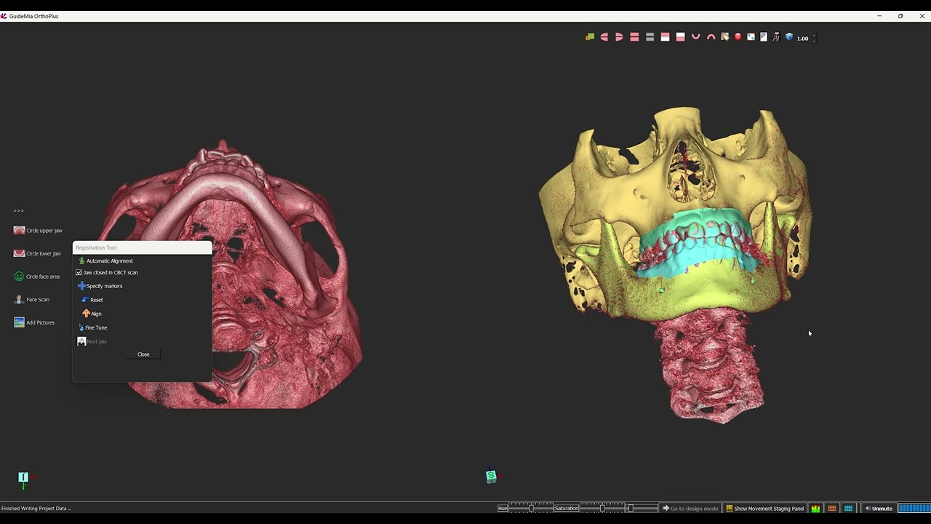Click the dark tooth-figure toolbar icon
This screenshot has height=524, width=931.
pos(776,37)
